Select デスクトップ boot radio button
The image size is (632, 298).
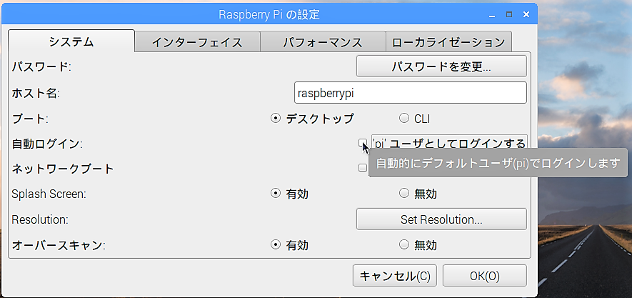coord(275,119)
